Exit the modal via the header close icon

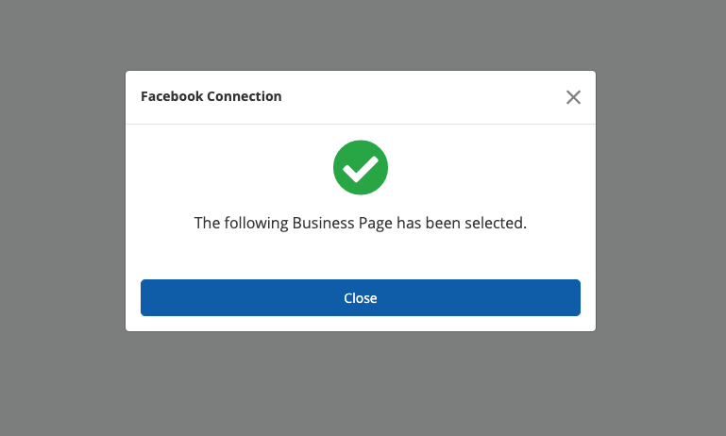573,97
